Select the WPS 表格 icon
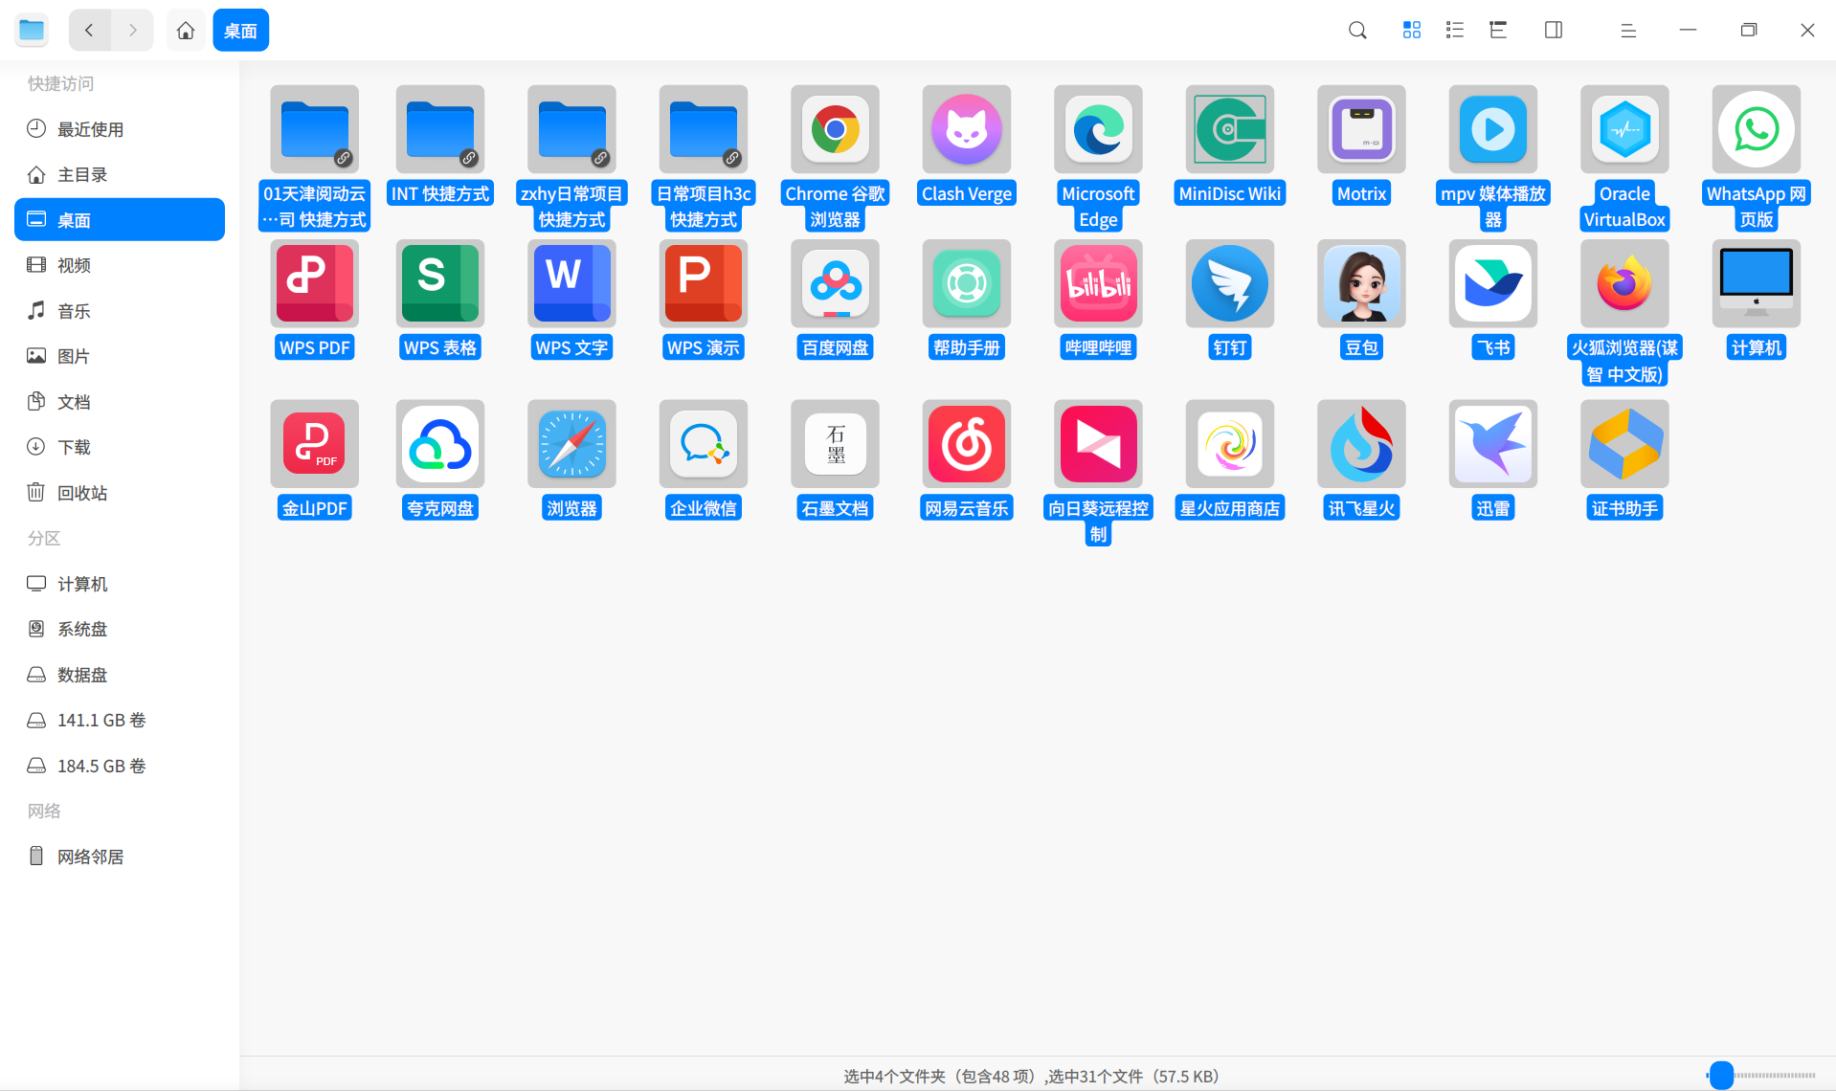 pyautogui.click(x=440, y=283)
